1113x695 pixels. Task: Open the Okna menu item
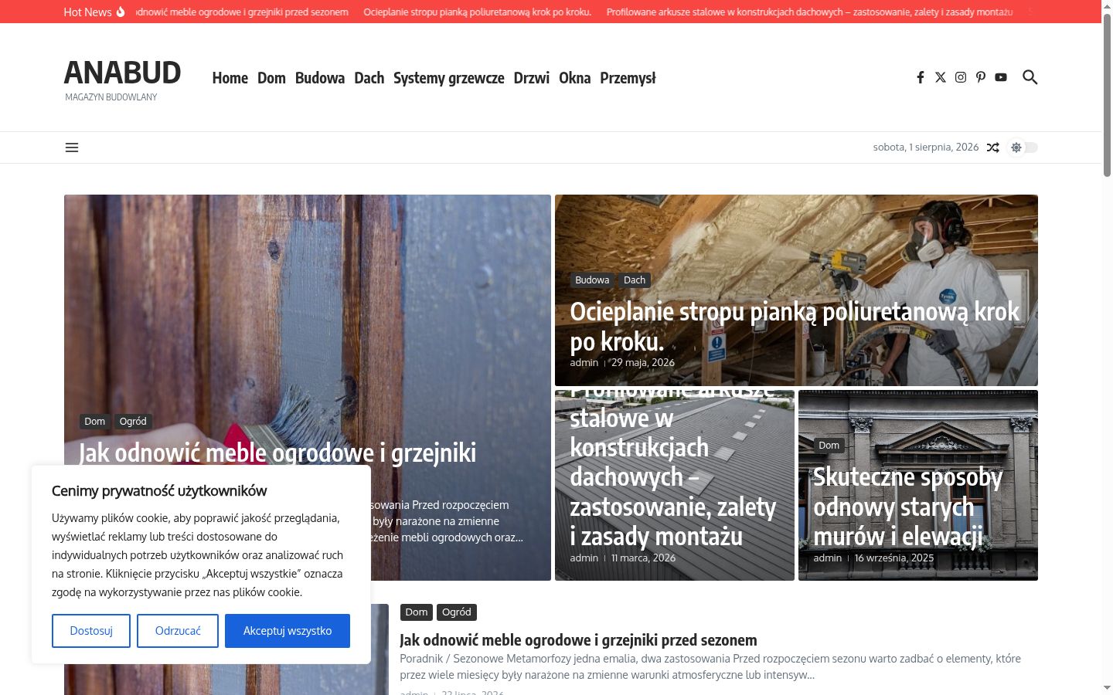[575, 78]
